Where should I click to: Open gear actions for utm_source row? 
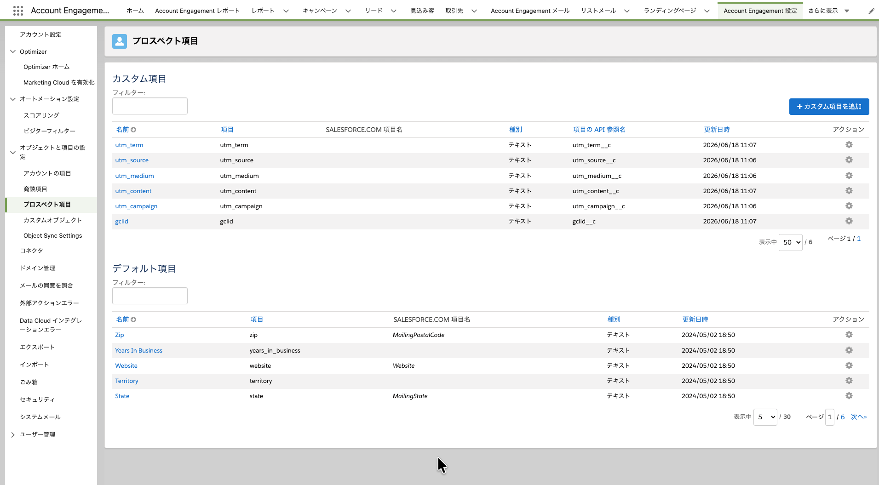[849, 160]
